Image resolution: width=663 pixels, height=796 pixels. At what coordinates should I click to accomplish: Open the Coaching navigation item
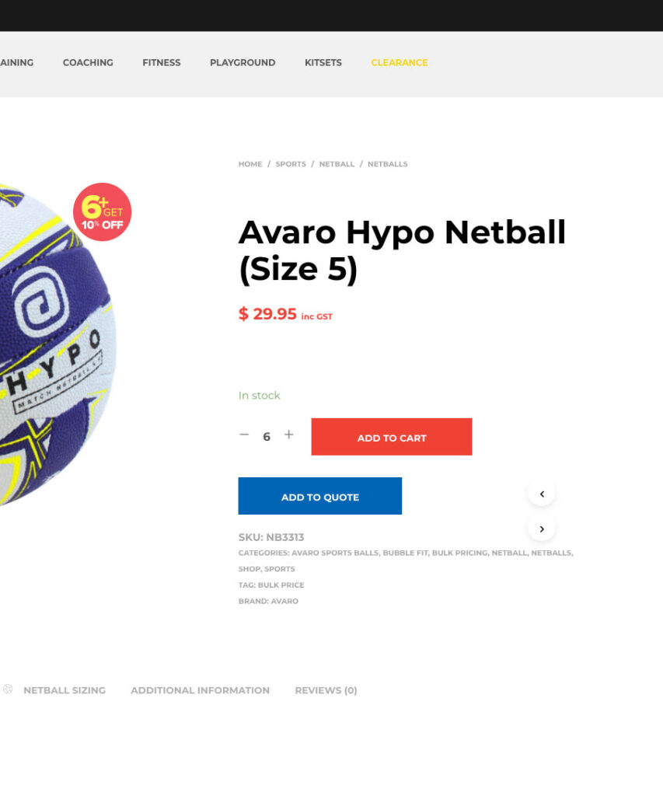[88, 62]
